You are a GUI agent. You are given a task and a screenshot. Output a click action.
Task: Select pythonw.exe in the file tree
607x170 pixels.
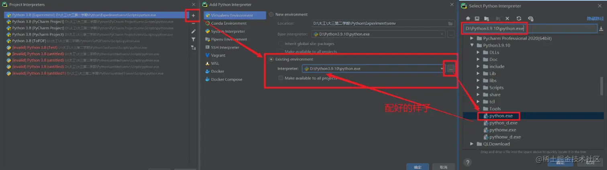(x=533, y=130)
